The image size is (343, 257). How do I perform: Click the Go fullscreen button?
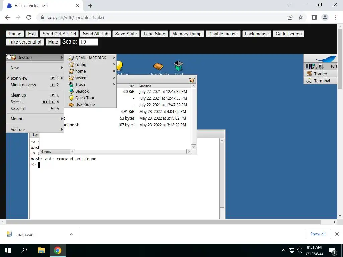coord(288,34)
